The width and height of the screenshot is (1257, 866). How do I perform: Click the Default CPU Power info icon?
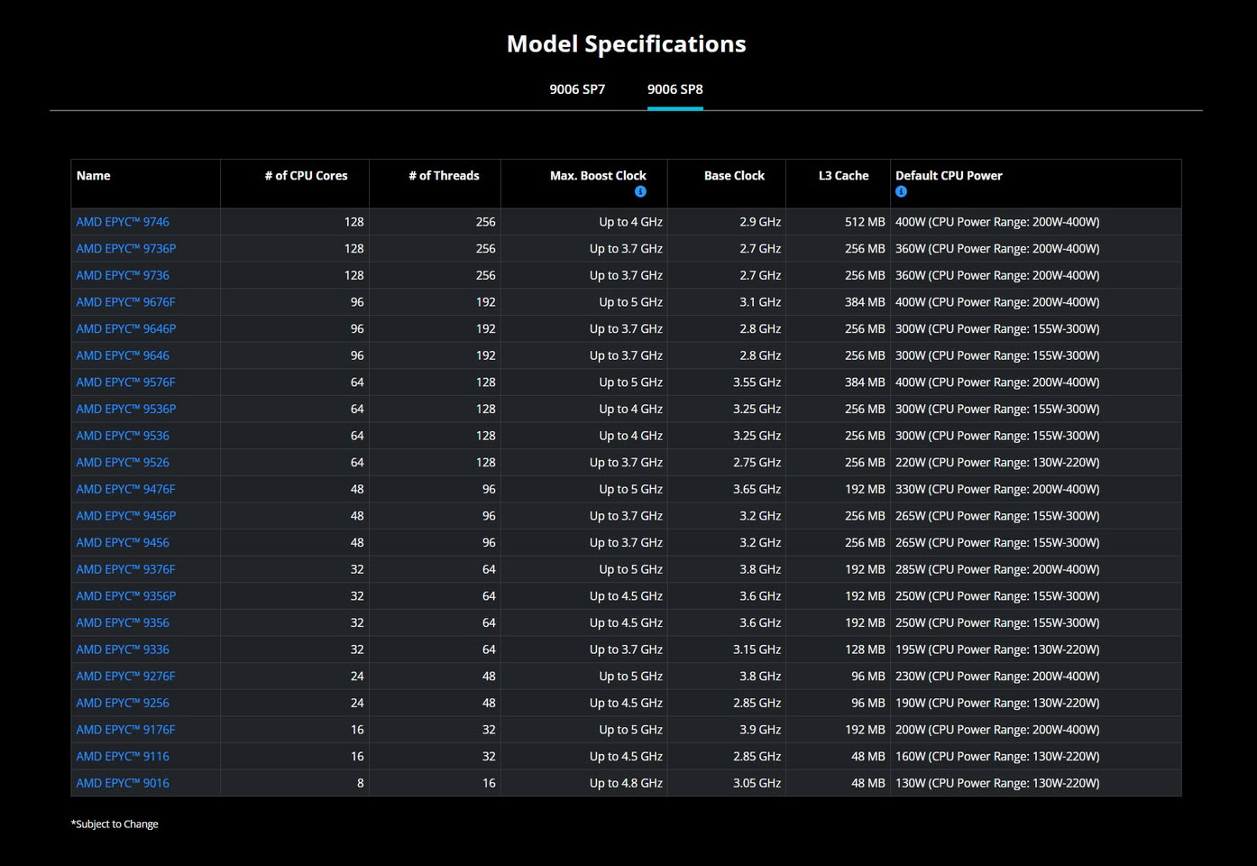(901, 191)
